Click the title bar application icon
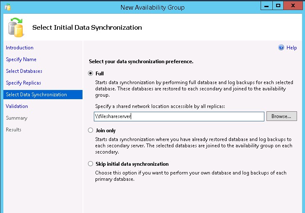The width and height of the screenshot is (305, 213). (x=8, y=7)
